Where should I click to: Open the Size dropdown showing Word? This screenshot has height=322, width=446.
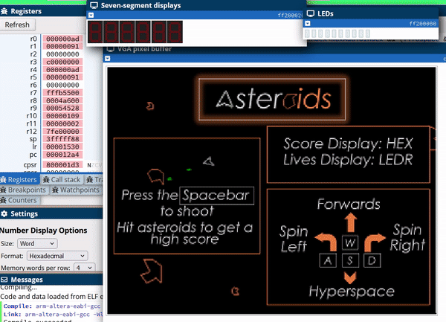37,243
